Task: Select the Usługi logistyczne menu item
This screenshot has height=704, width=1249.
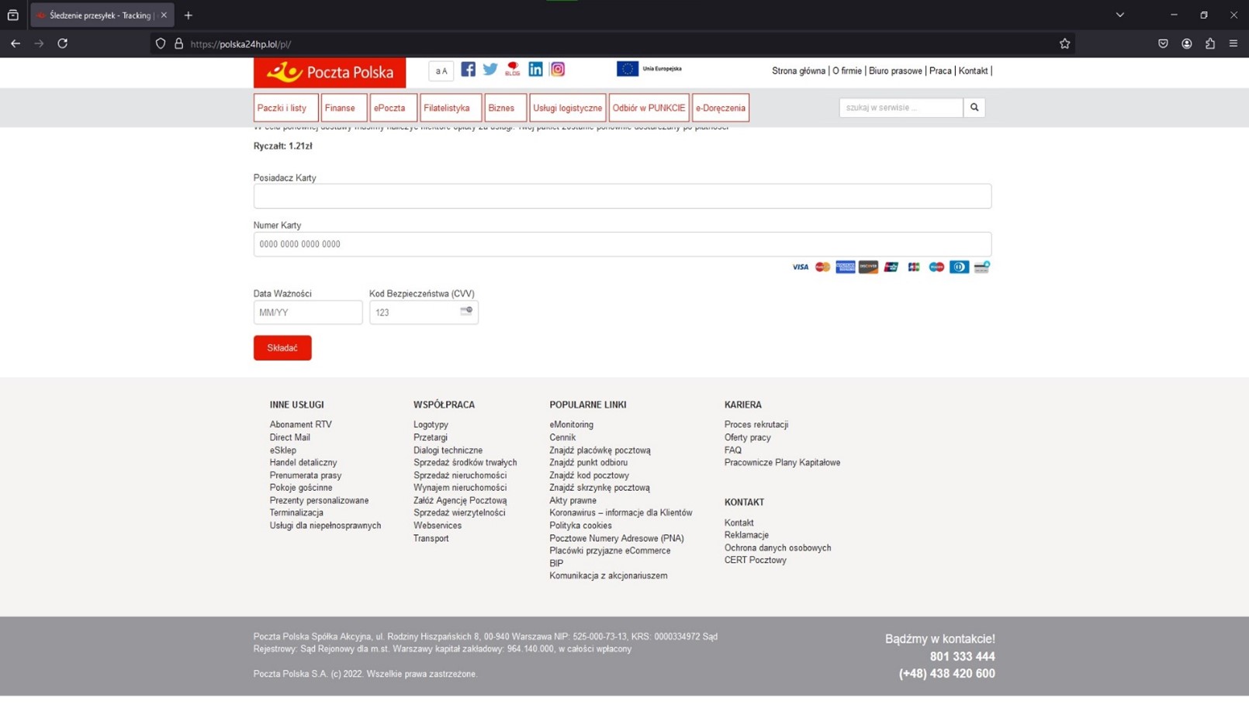Action: tap(567, 108)
